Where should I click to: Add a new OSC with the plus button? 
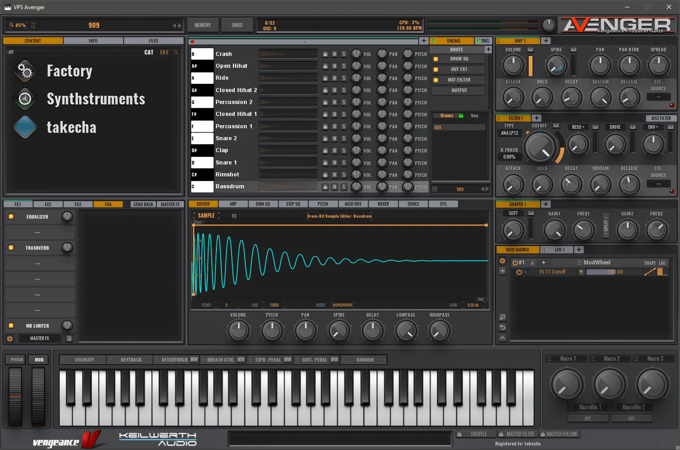click(x=424, y=41)
